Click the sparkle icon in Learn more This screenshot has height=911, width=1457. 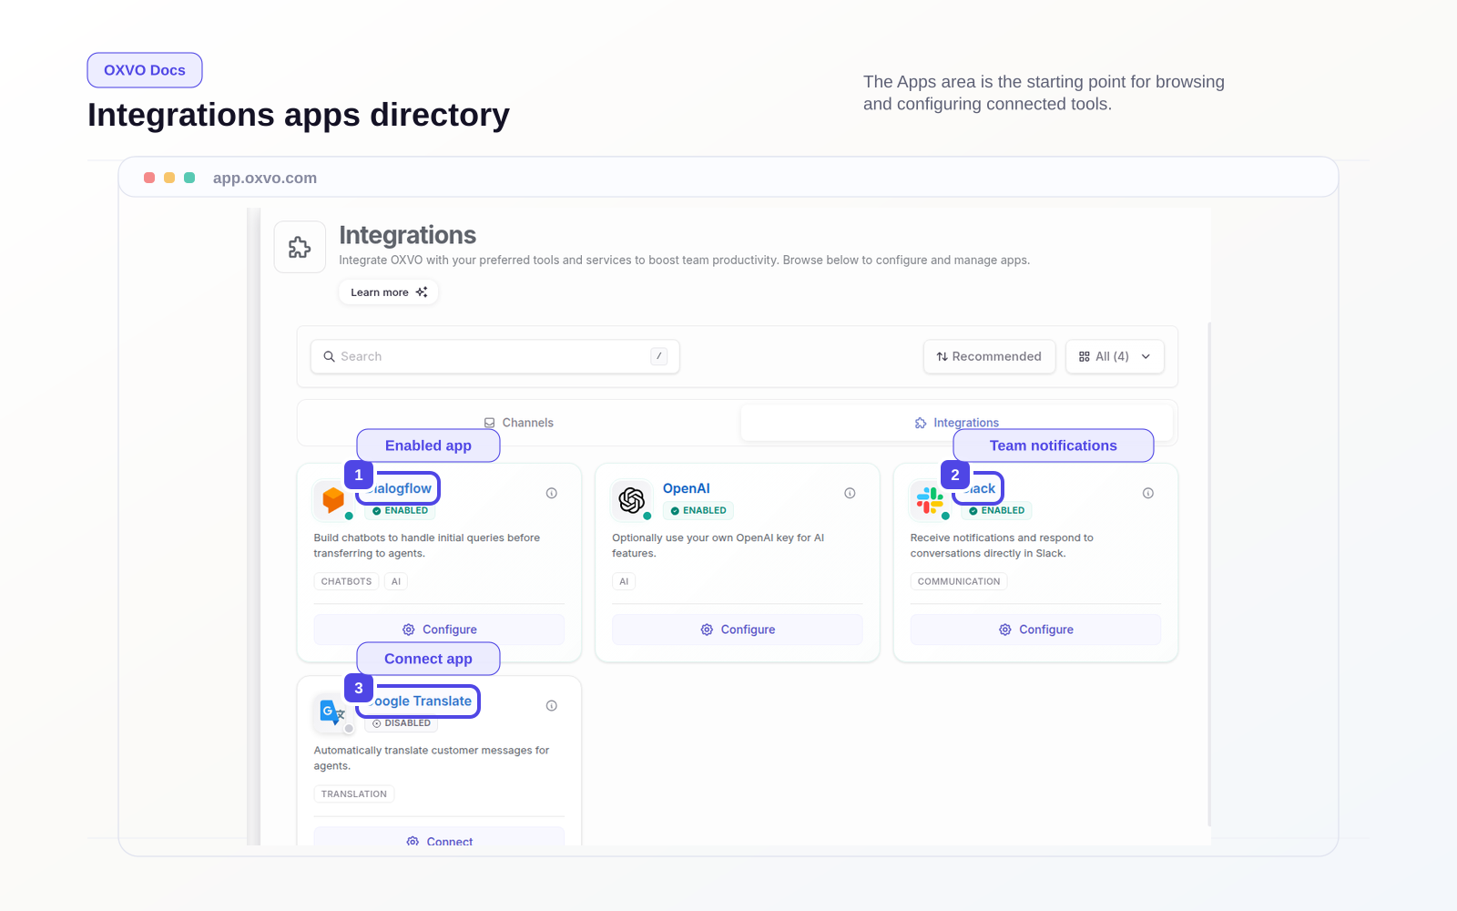[422, 292]
